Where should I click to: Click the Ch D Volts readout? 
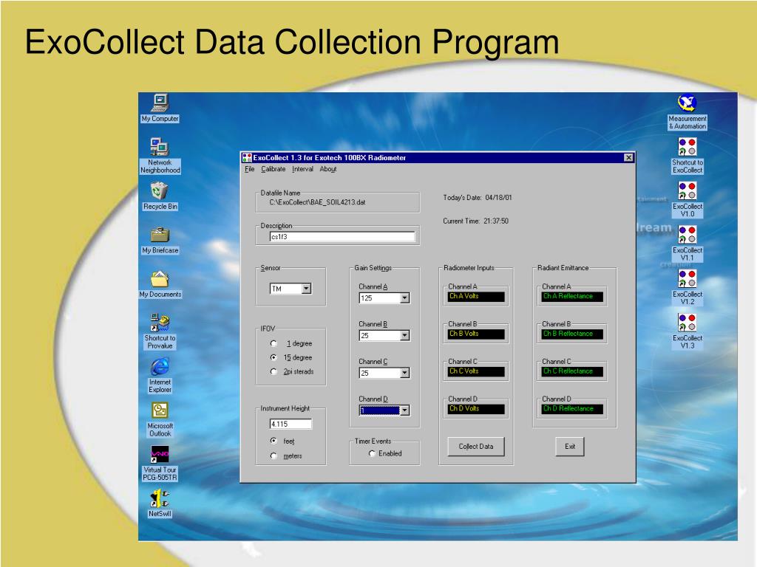476,409
